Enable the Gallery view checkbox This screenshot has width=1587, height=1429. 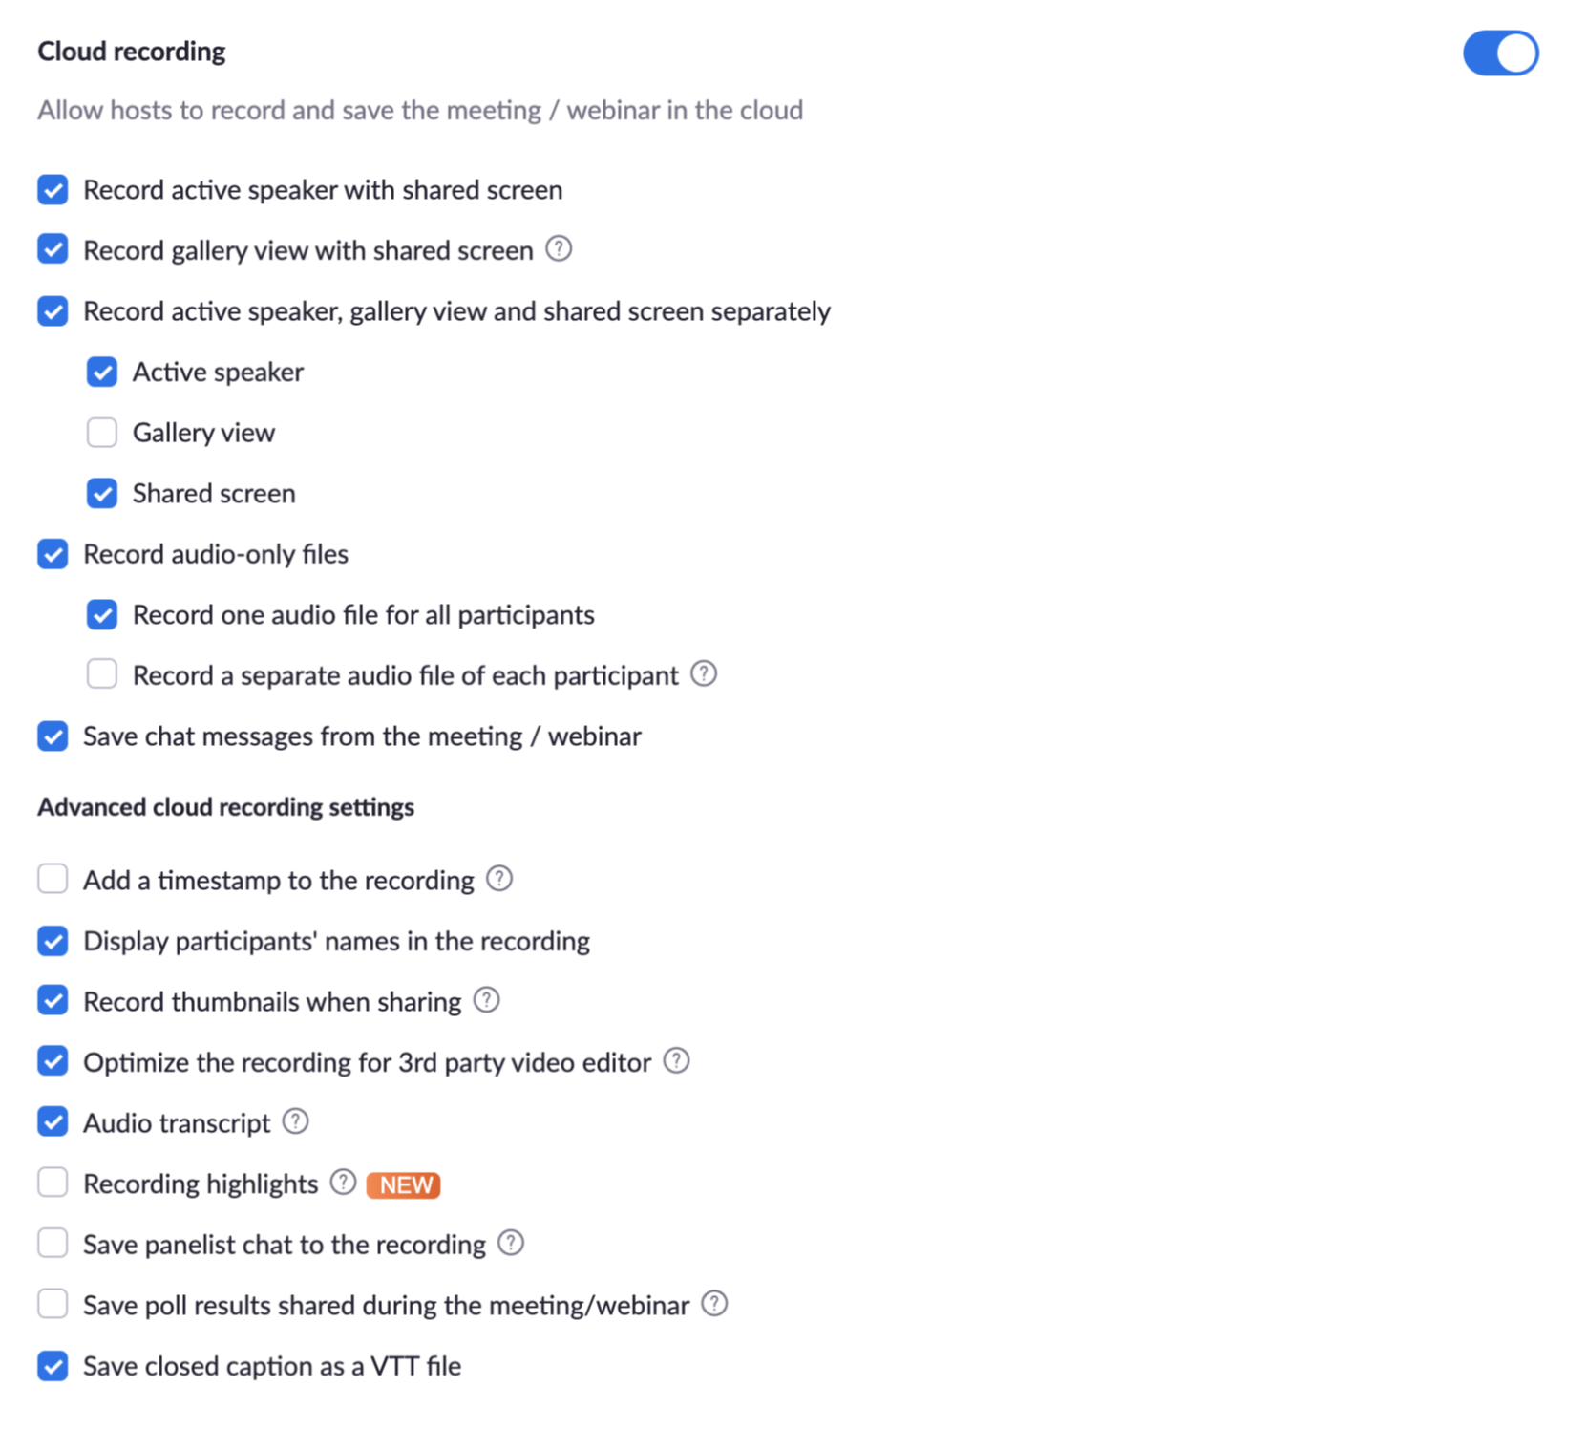(101, 433)
